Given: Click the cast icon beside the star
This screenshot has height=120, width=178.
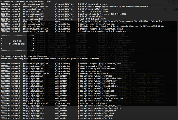Looking at the screenshot, I should point(173,2).
